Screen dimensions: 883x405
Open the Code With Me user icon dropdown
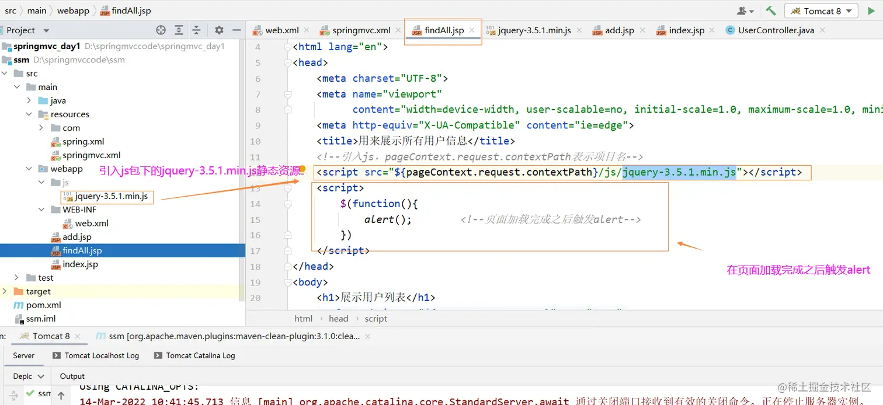coord(746,11)
